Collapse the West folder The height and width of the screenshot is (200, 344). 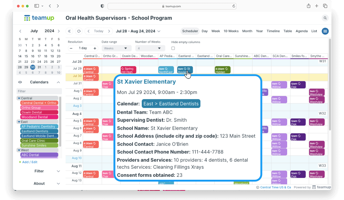(19, 150)
